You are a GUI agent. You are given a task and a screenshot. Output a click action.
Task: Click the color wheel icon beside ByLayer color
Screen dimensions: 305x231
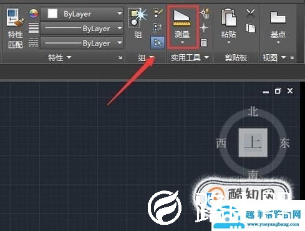33,14
